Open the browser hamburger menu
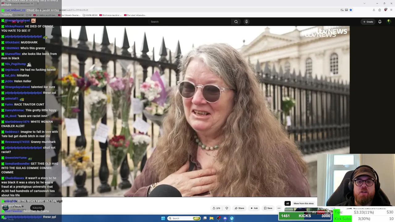The height and width of the screenshot is (222, 395). pos(391,10)
